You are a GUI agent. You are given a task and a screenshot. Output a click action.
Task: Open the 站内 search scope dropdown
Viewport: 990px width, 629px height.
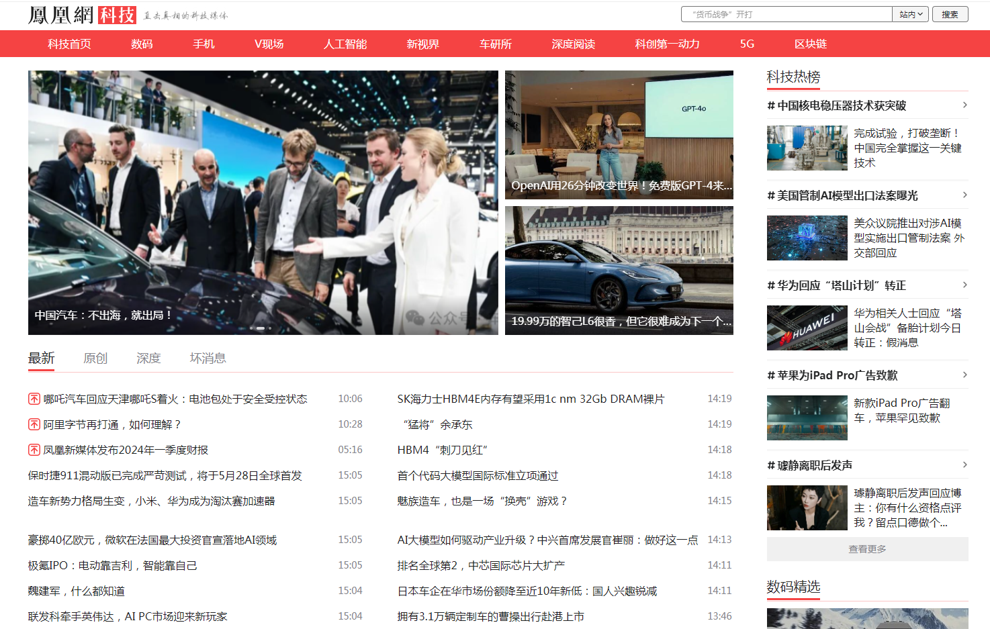(911, 14)
